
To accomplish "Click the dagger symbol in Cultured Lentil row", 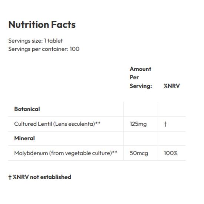I will (x=165, y=124).
